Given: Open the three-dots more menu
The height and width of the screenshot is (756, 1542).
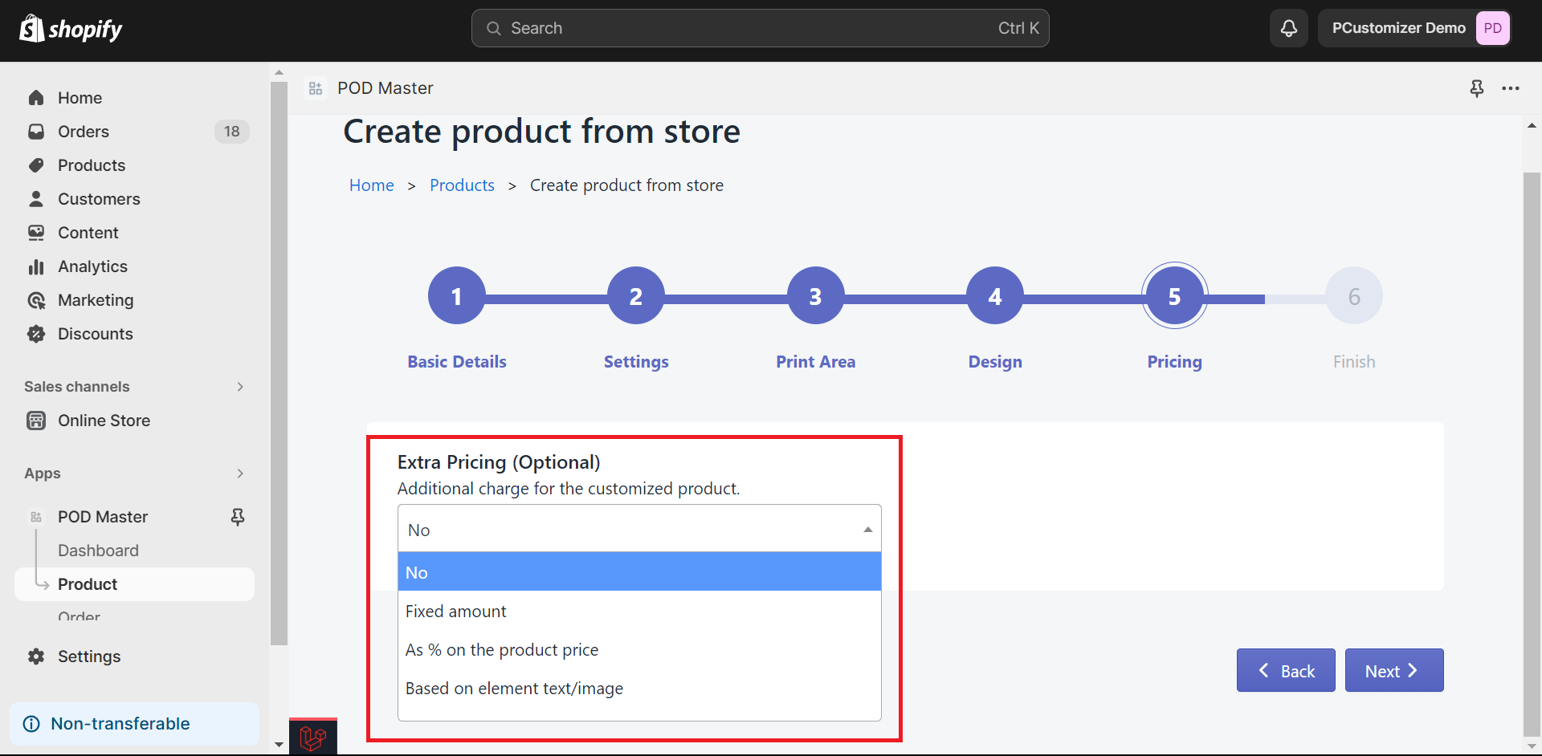Looking at the screenshot, I should tap(1511, 88).
